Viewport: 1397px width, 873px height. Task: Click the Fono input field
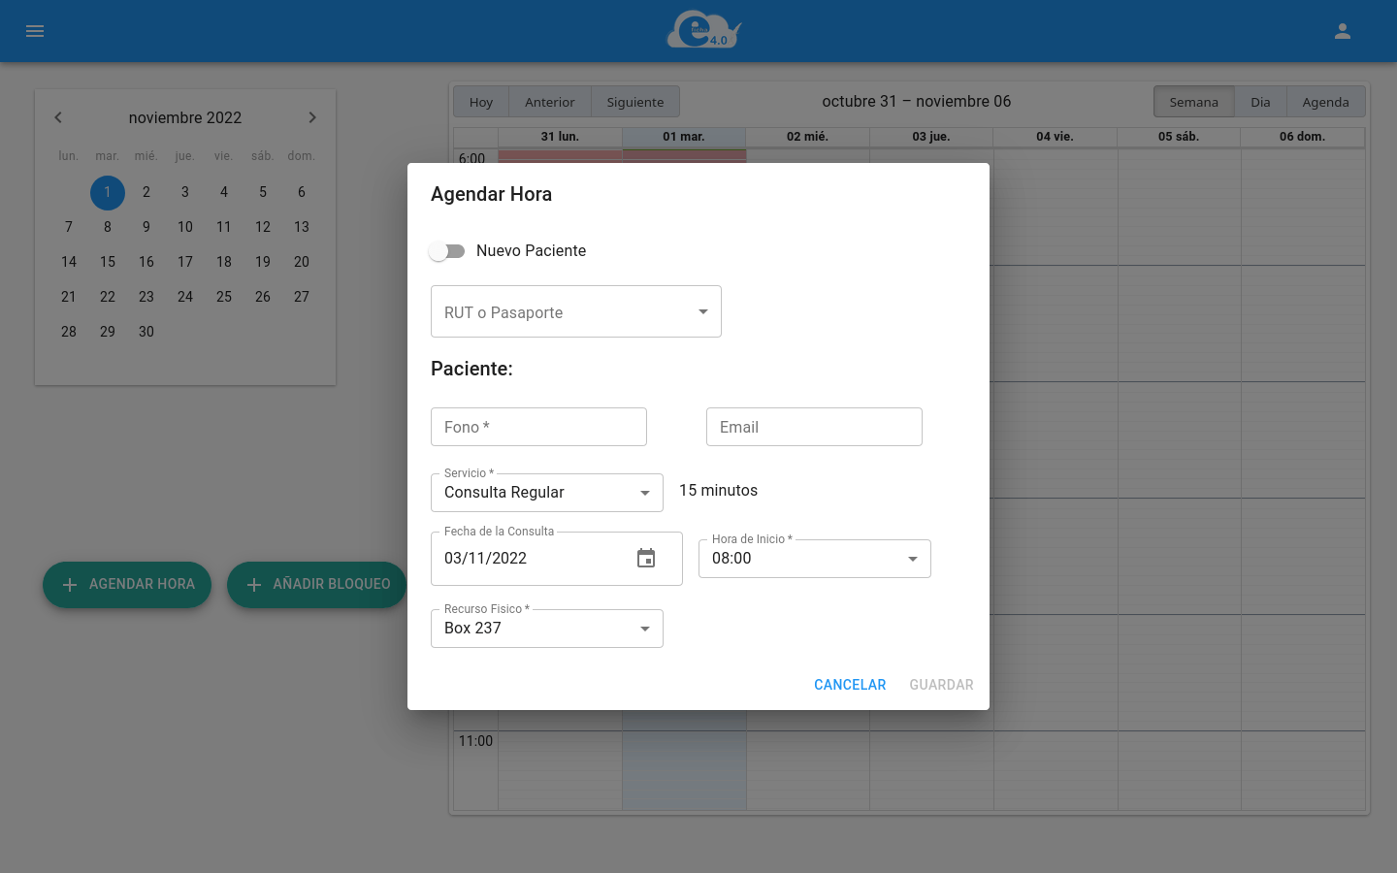pos(538,427)
